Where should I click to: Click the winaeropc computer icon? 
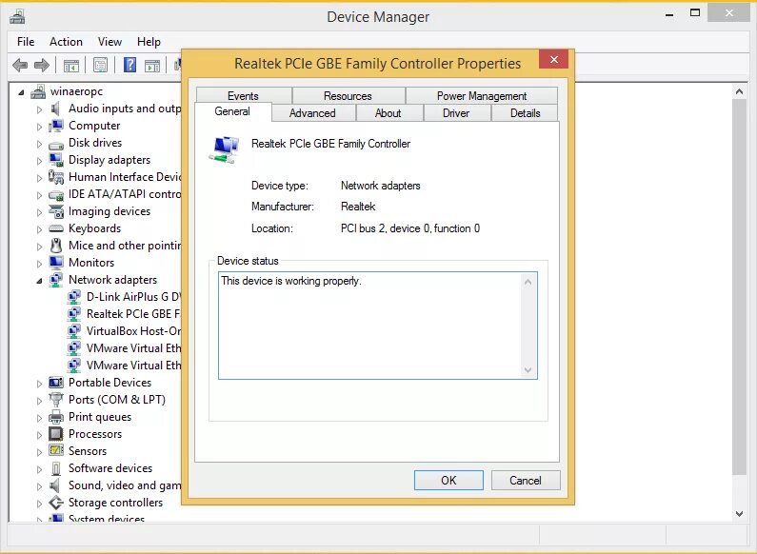click(38, 91)
